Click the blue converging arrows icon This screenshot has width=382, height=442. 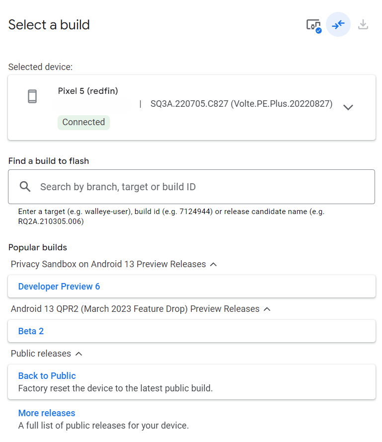338,24
